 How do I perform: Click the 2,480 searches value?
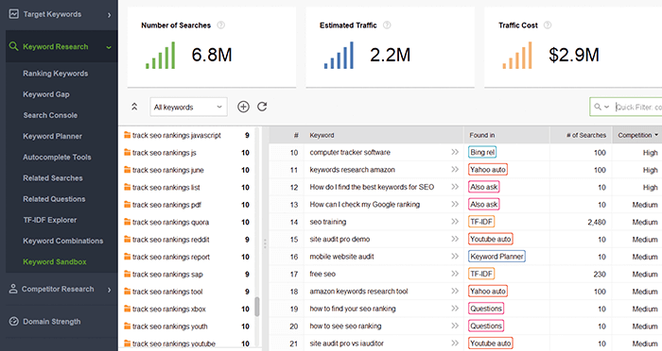597,222
